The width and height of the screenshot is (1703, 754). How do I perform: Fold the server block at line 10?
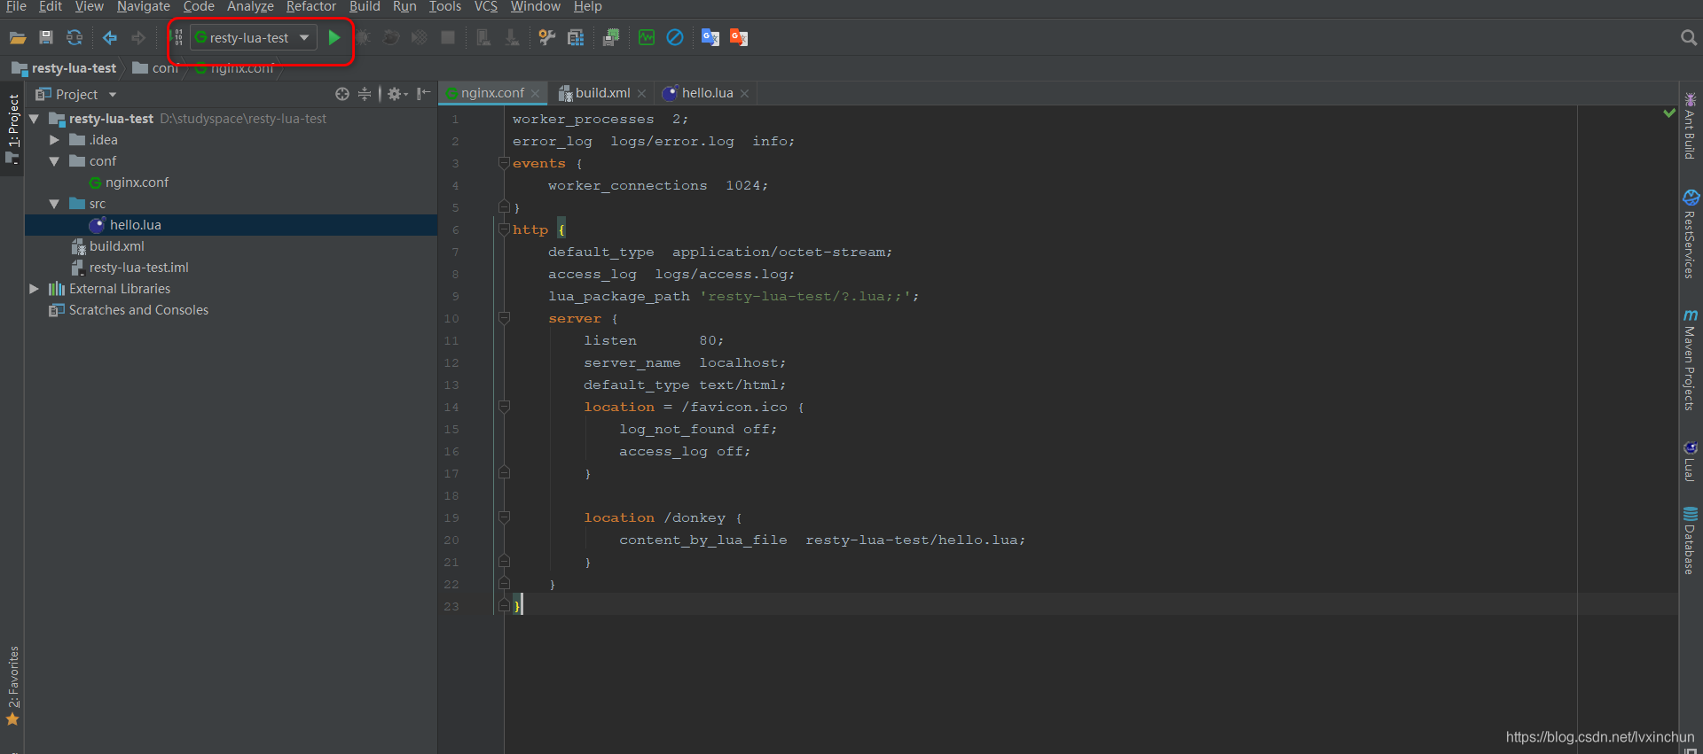coord(504,318)
